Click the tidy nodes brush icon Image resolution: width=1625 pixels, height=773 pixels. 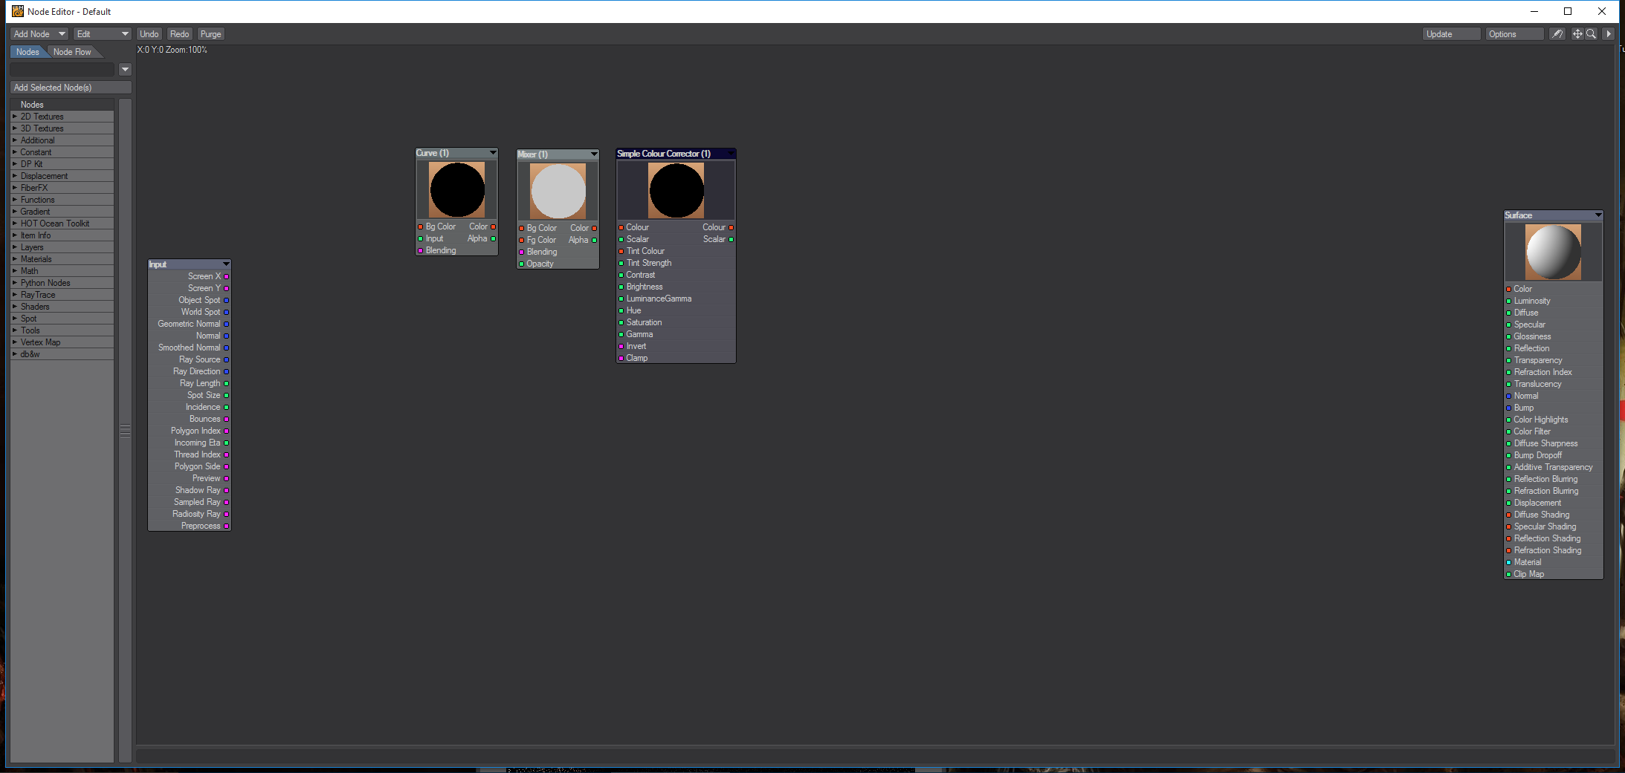tap(1557, 34)
